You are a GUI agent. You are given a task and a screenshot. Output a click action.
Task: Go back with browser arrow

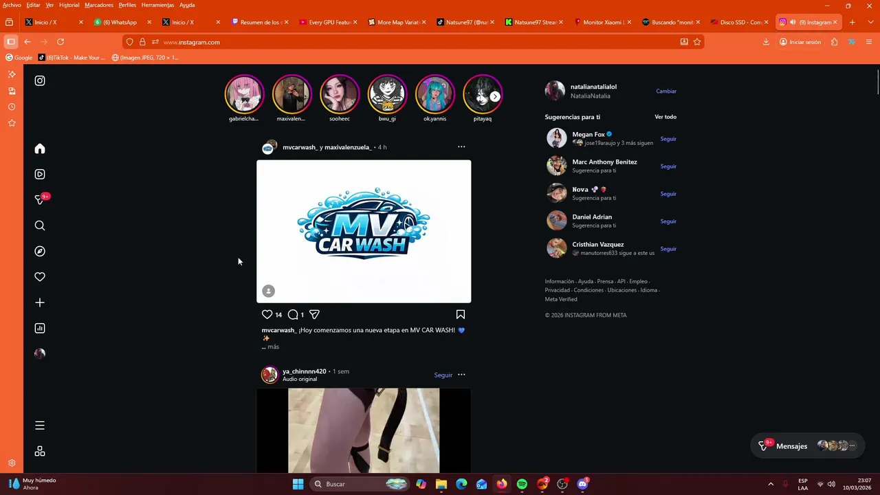[27, 42]
